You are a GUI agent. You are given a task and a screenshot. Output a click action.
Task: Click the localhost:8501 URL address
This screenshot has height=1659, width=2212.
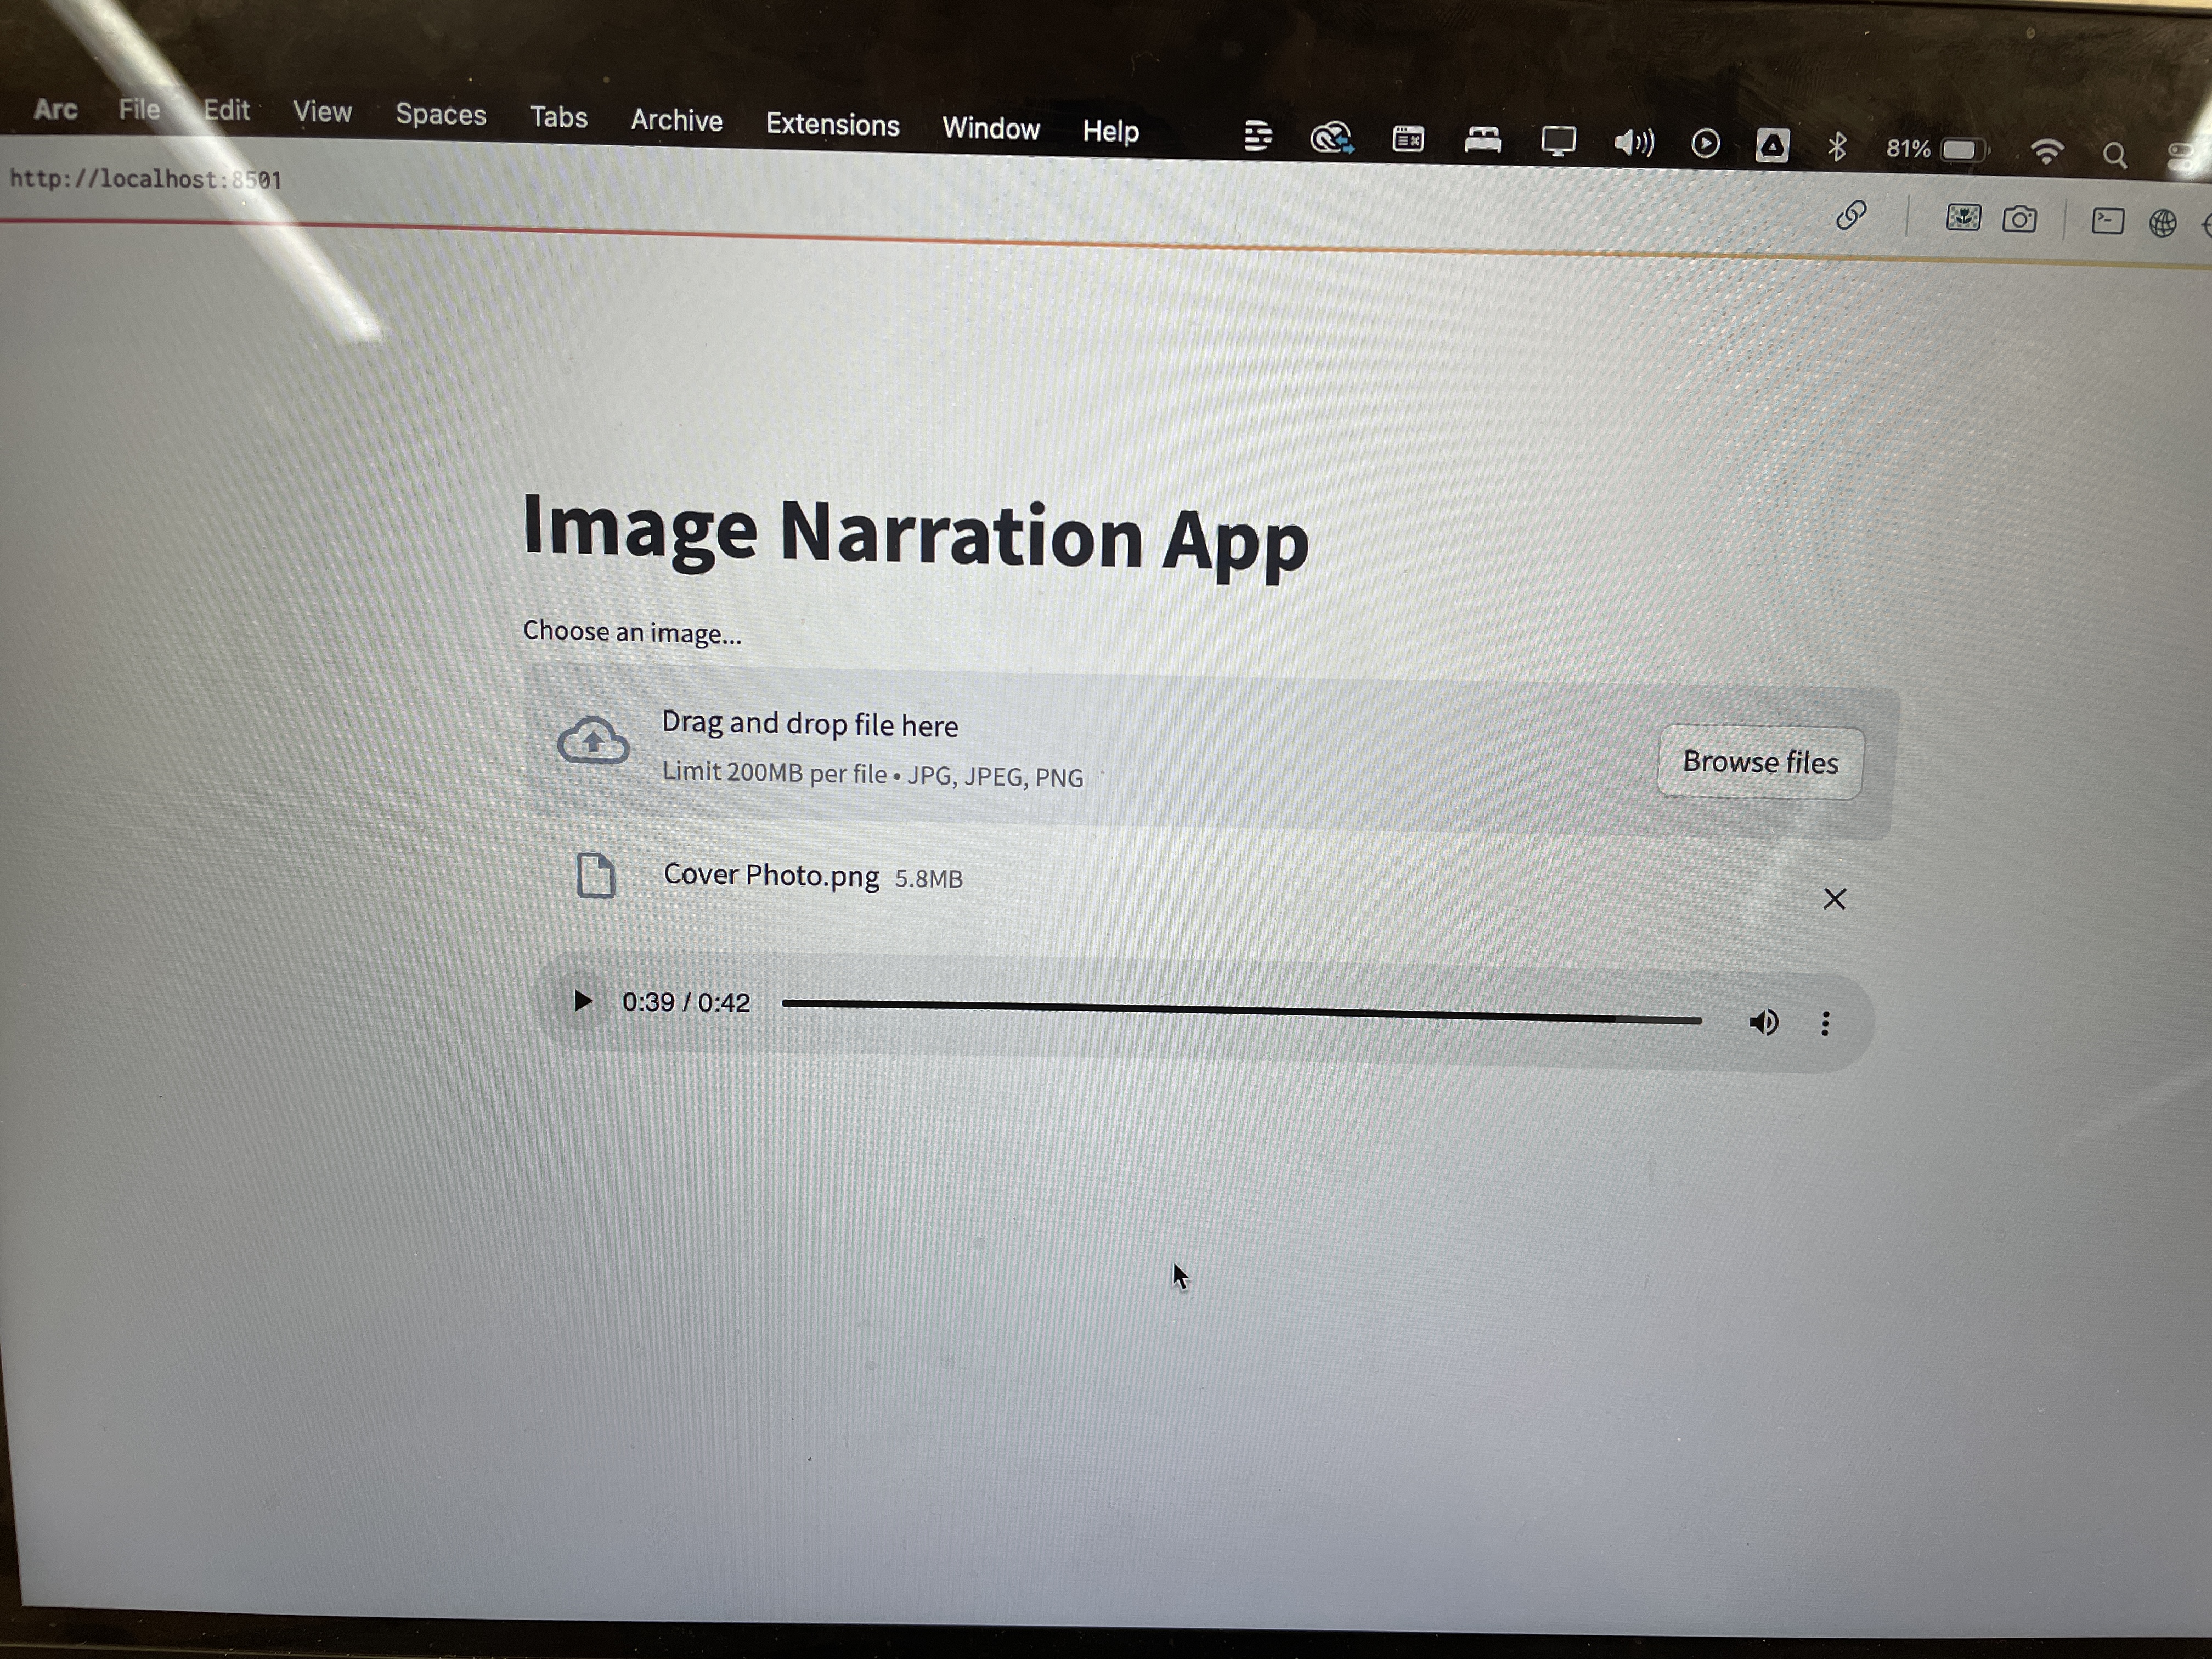click(146, 179)
